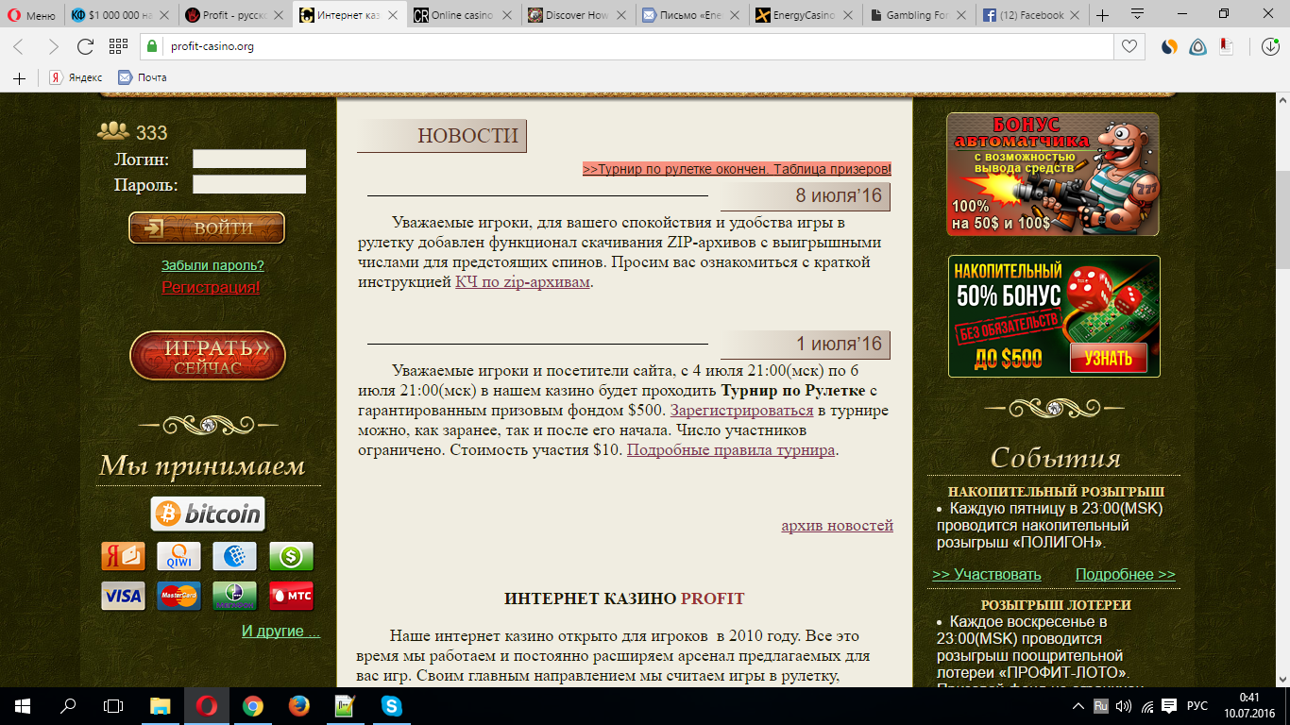Click the Yandex Money payment icon
This screenshot has width=1290, height=725.
[123, 556]
